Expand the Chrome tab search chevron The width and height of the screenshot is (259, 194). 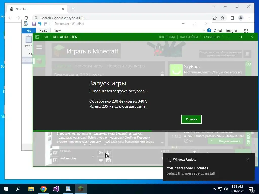(213, 6)
